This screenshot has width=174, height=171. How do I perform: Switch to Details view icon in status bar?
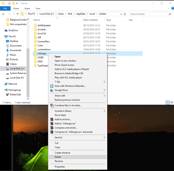pos(168,102)
